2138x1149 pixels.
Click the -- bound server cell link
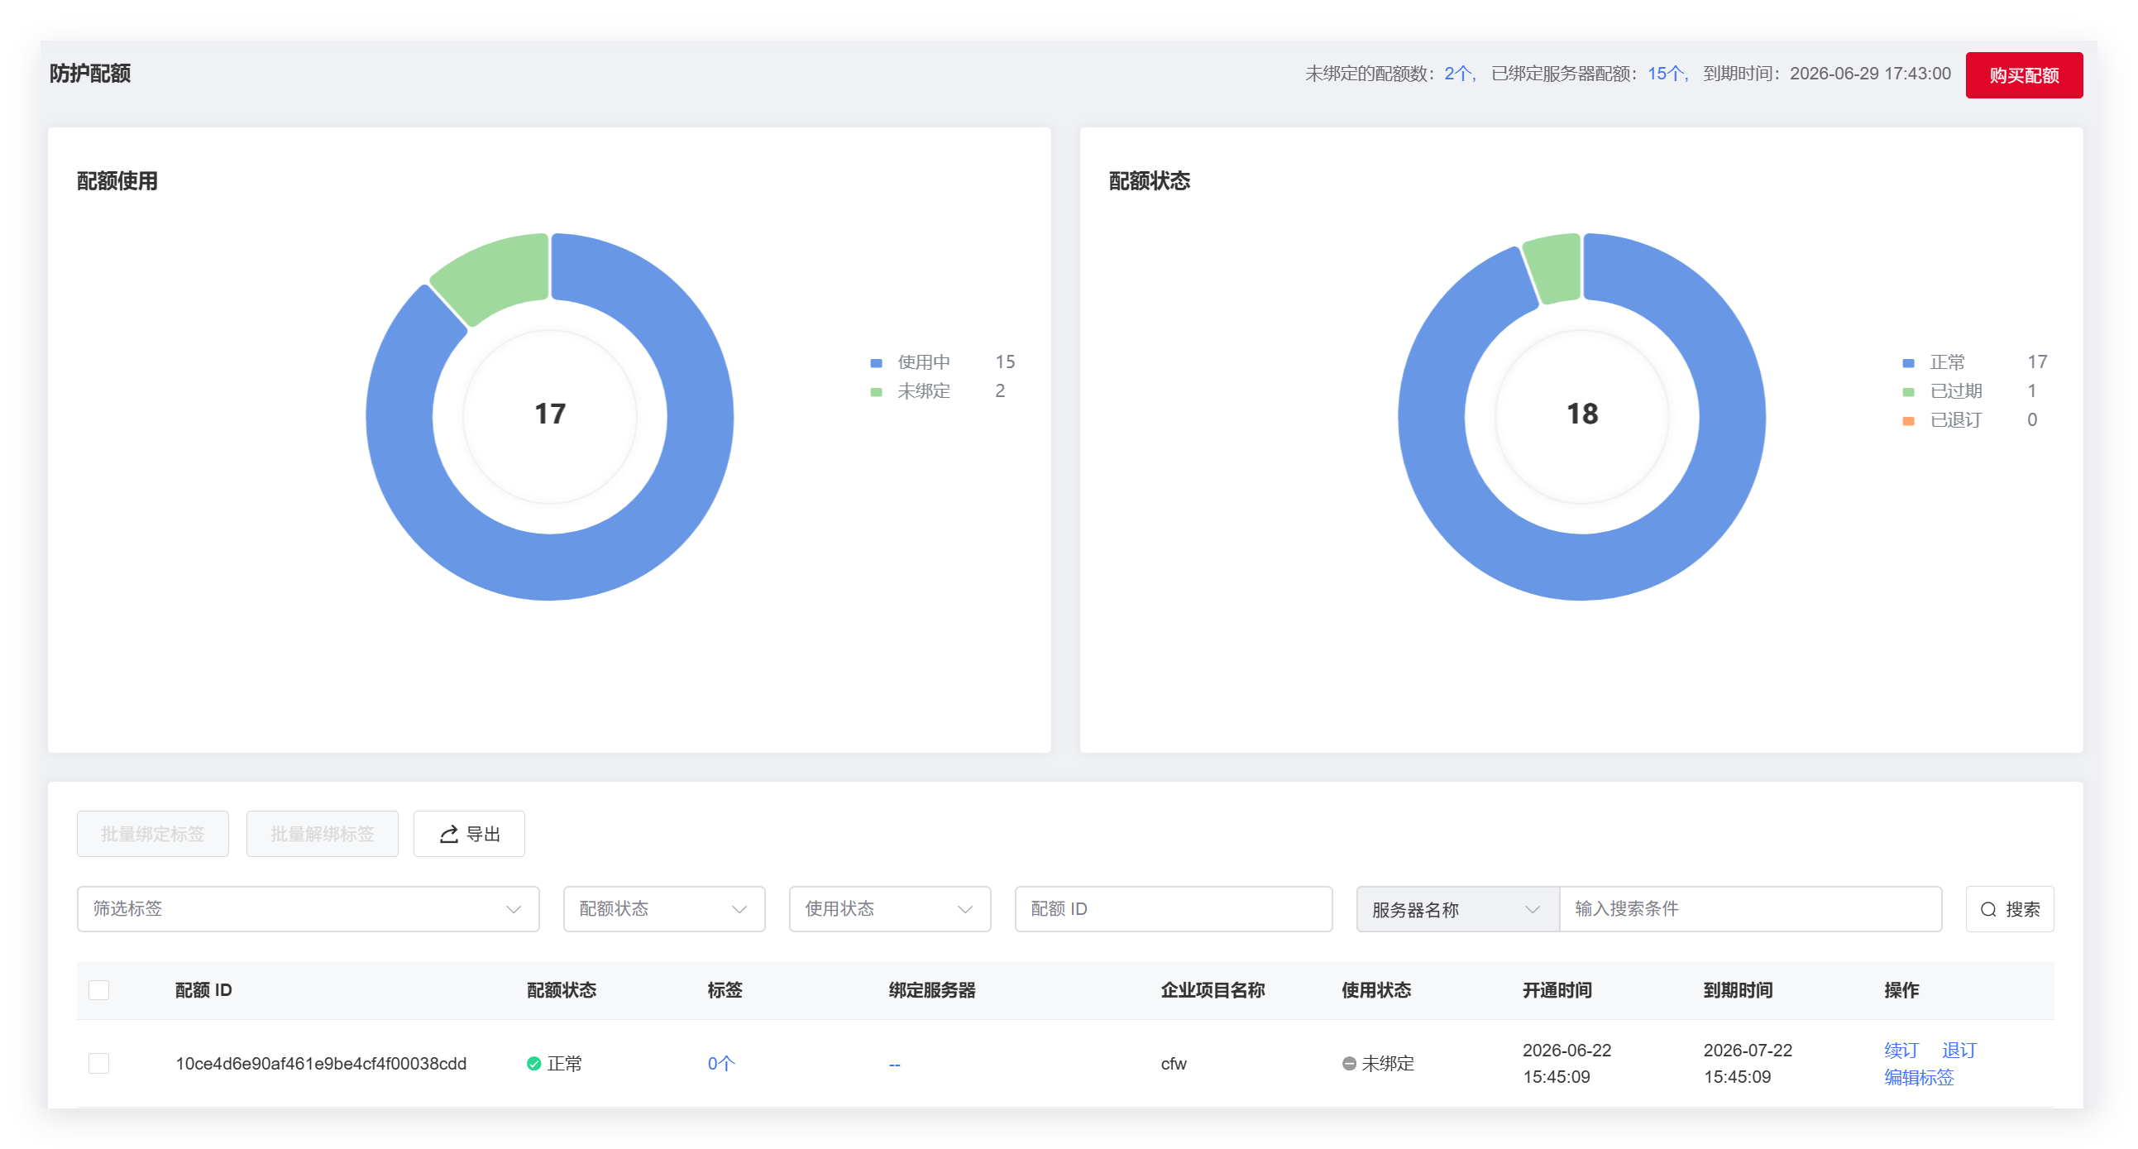point(894,1065)
